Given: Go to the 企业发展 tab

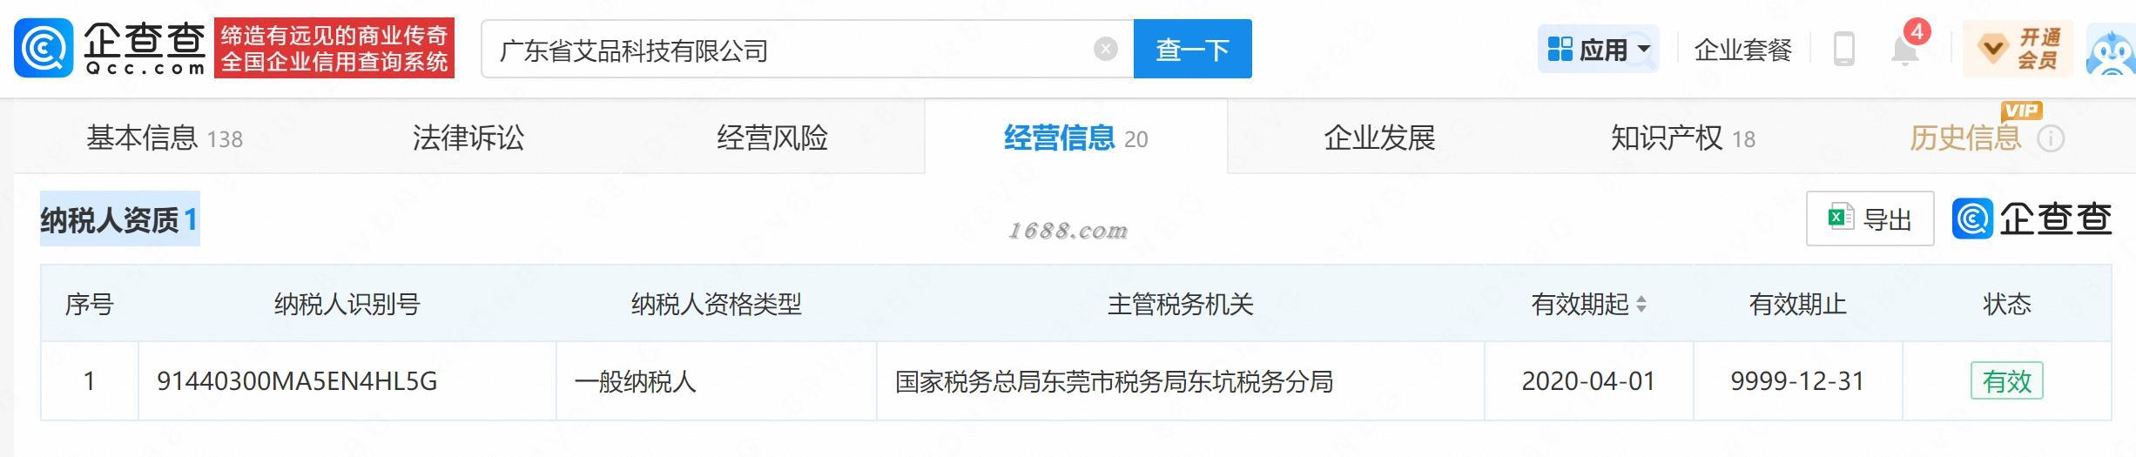Looking at the screenshot, I should pyautogui.click(x=1379, y=138).
